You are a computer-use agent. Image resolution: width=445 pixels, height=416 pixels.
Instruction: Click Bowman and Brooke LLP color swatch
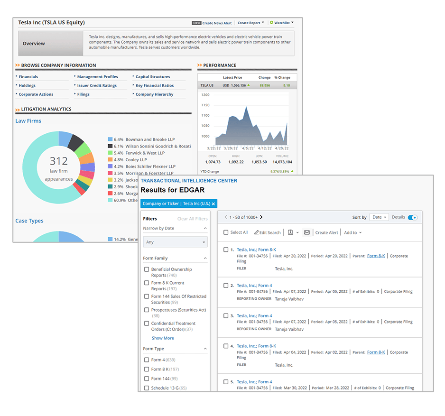coord(110,139)
